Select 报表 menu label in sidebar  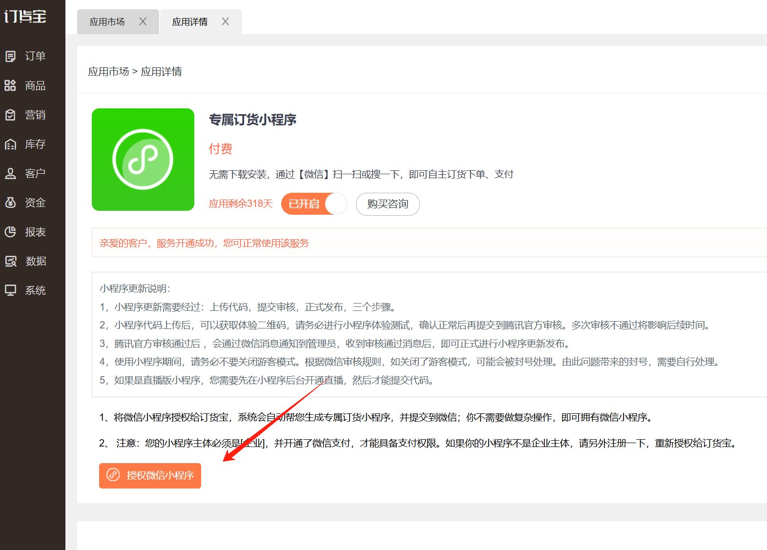point(35,232)
